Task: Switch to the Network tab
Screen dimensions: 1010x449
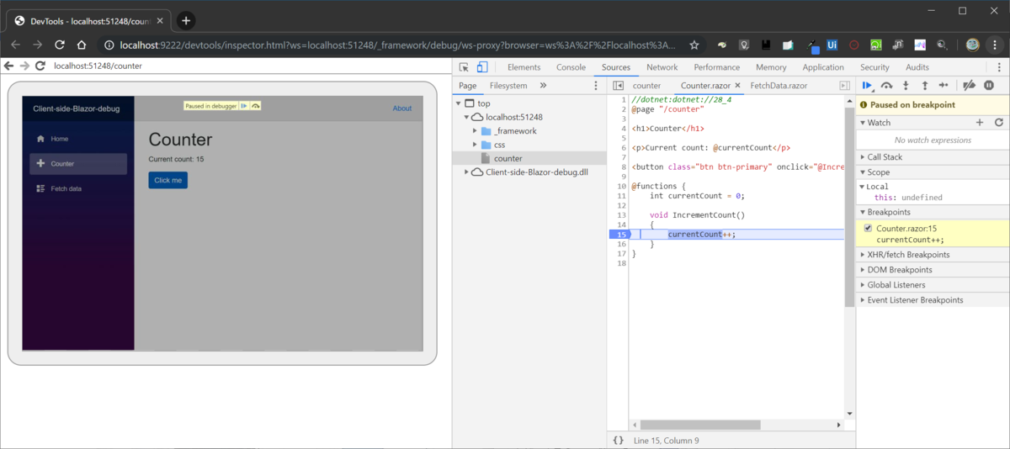Action: pyautogui.click(x=662, y=67)
